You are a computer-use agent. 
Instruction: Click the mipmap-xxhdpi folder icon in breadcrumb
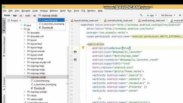[40, 15]
